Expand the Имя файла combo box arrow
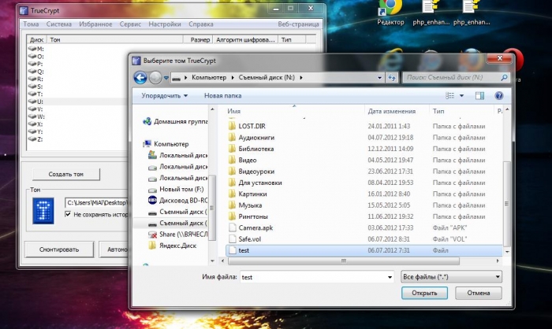Viewport: 552px width, 329px height. coord(389,277)
